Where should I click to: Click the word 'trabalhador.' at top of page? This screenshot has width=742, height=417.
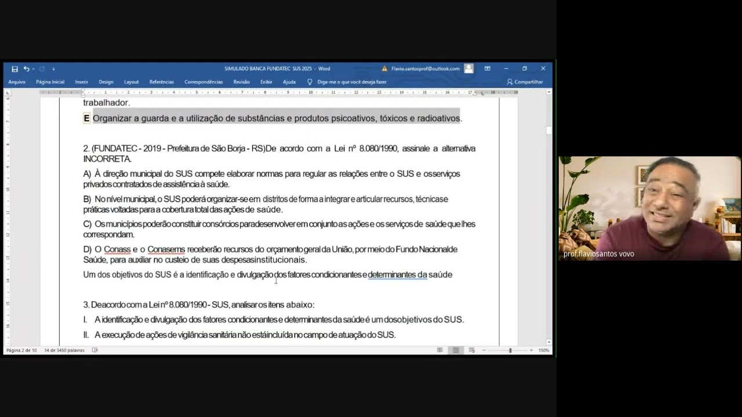pos(107,103)
